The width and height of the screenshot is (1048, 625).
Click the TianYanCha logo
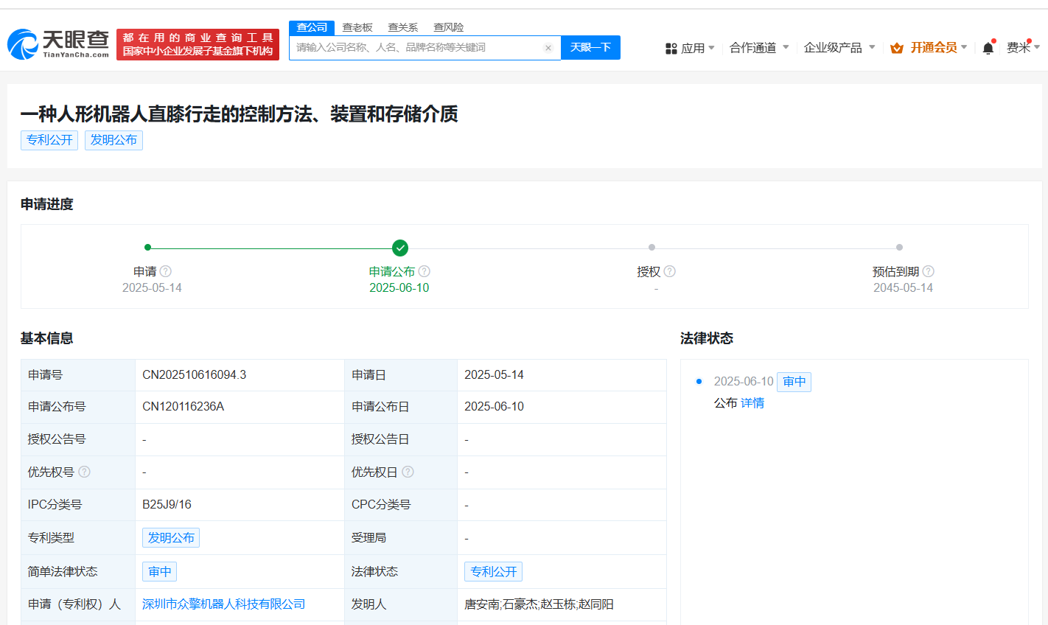tap(59, 44)
